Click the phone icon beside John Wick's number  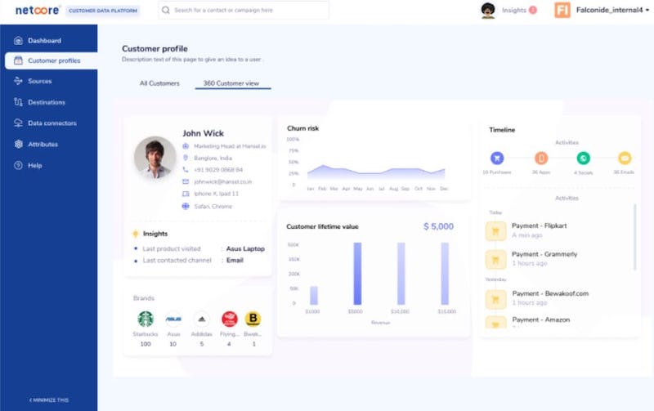pos(186,170)
